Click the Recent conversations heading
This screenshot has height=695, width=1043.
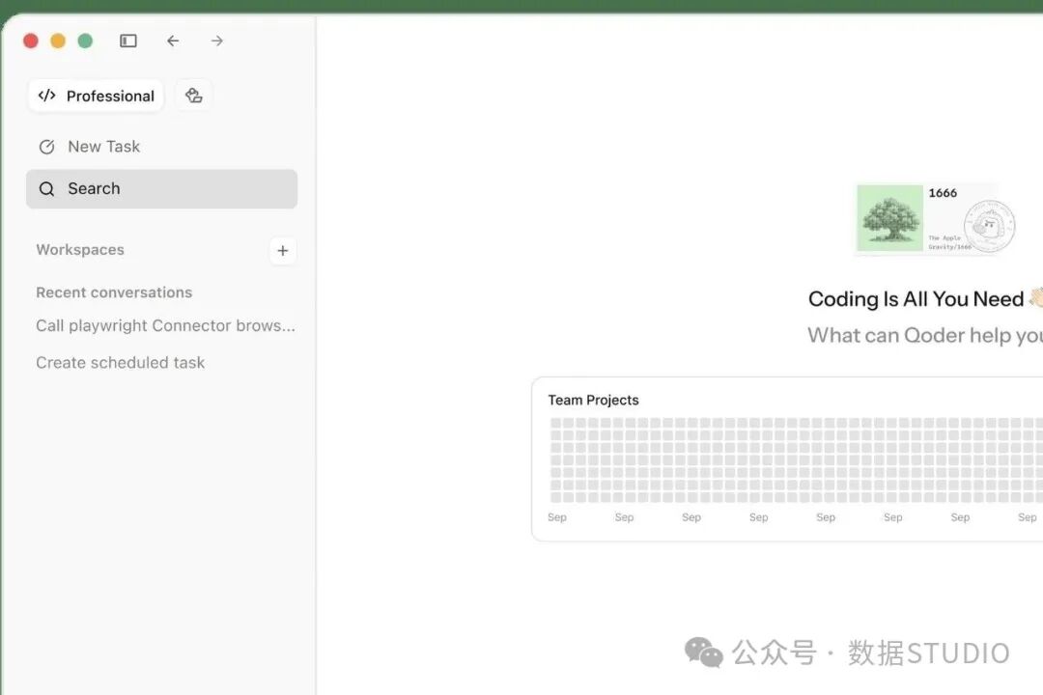pos(114,292)
